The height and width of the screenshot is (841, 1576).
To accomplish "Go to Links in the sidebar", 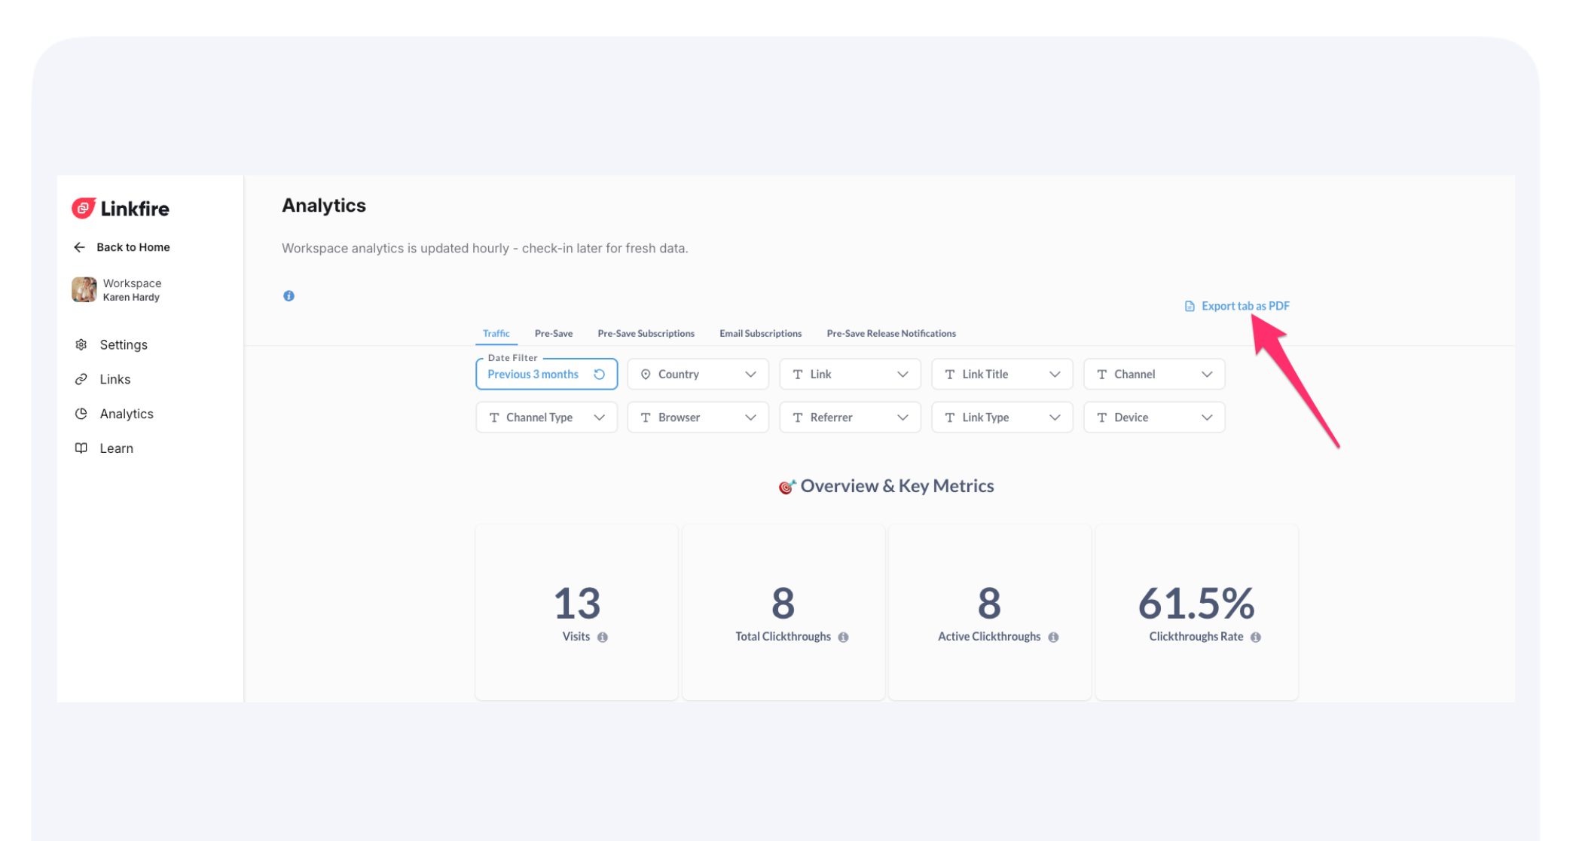I will [115, 379].
